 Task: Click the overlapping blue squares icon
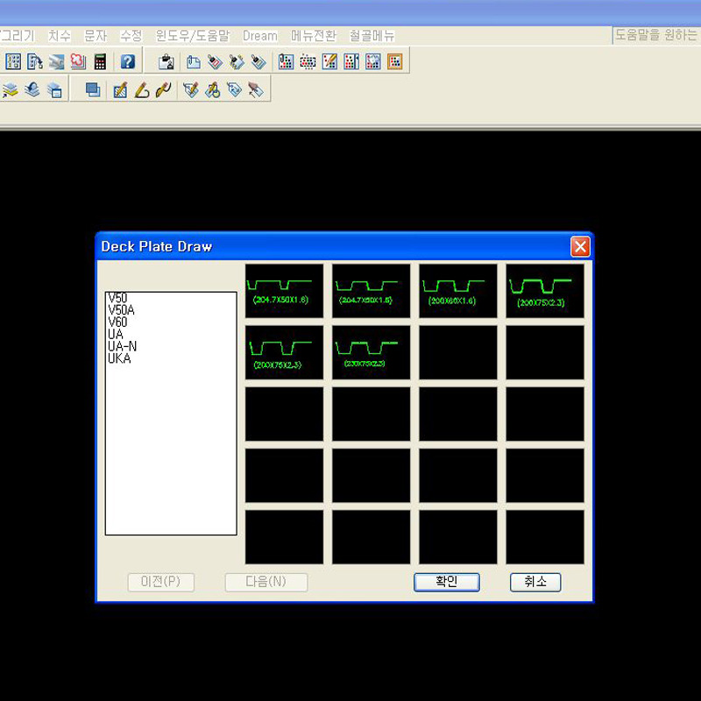click(92, 89)
